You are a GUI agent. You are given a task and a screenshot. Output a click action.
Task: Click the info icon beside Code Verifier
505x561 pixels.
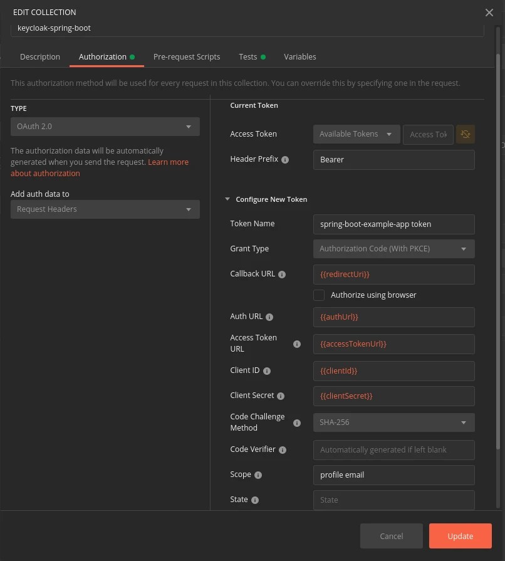282,449
